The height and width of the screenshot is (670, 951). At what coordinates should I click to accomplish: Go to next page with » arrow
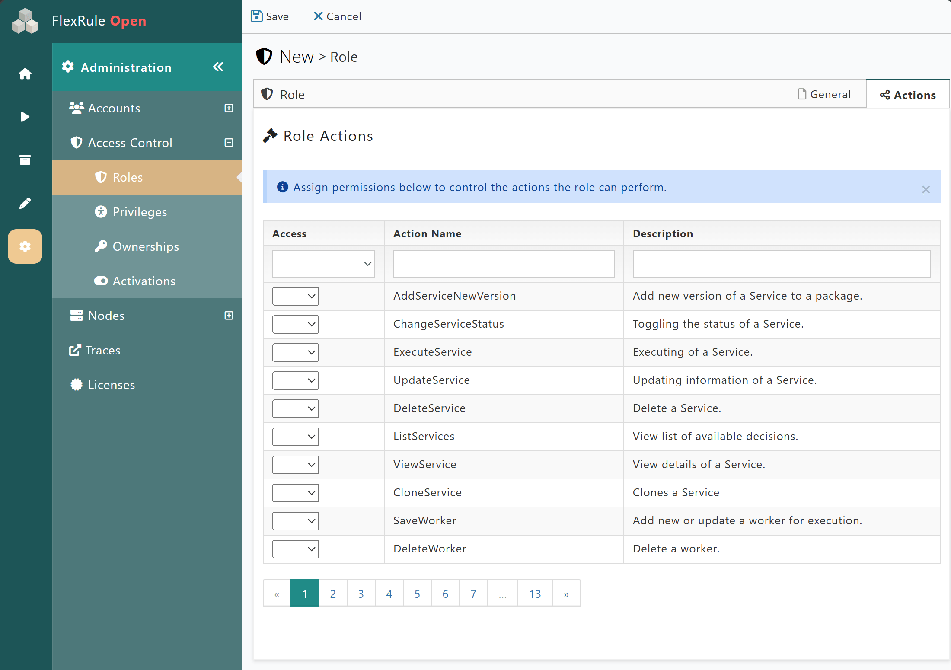pyautogui.click(x=566, y=593)
